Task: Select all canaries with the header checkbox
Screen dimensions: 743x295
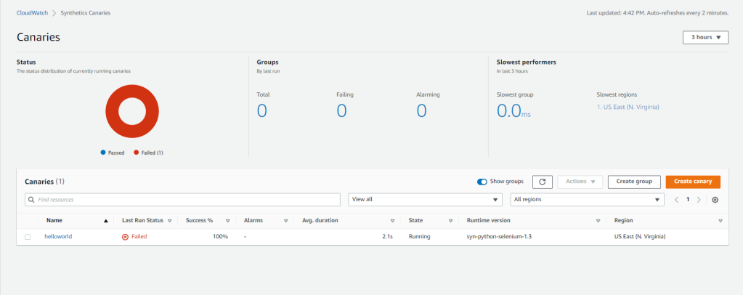Action: (28, 220)
